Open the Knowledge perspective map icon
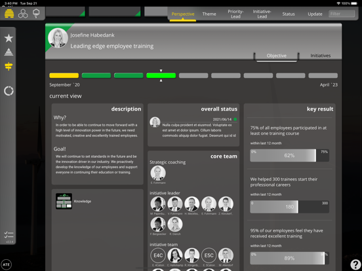The image size is (362, 271). 64,201
